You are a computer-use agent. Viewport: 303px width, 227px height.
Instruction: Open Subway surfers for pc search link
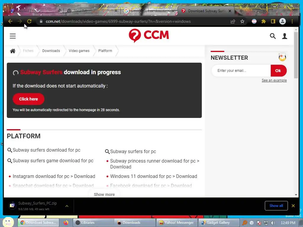point(133,152)
